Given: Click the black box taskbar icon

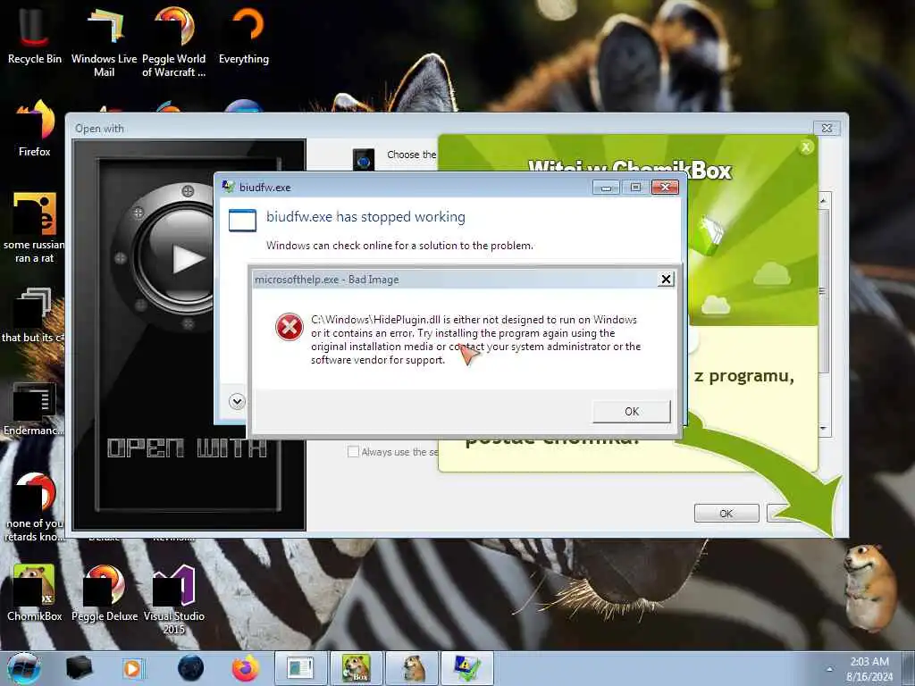Looking at the screenshot, I should [79, 668].
